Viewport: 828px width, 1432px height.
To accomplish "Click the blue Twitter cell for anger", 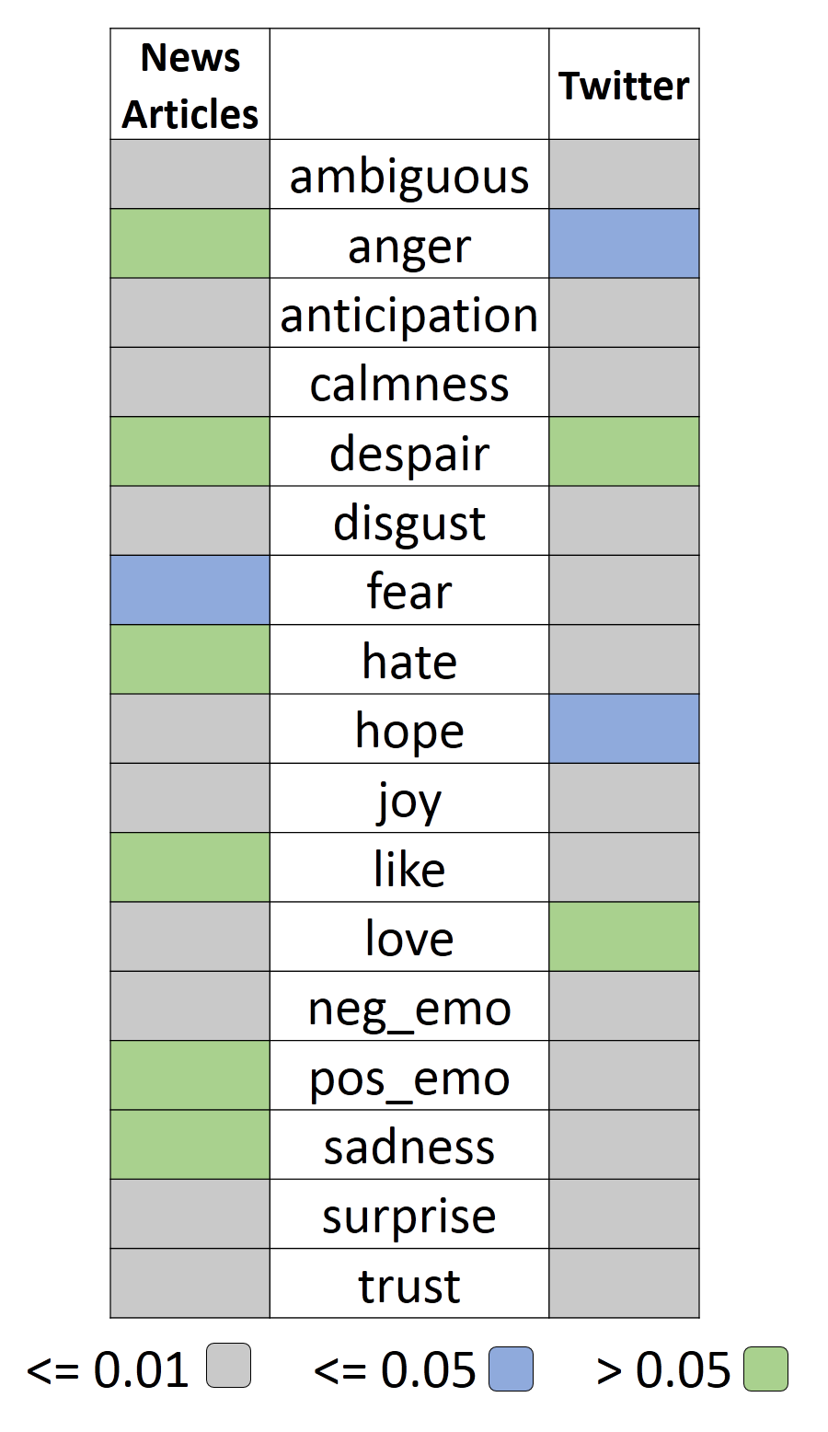I will (x=624, y=244).
